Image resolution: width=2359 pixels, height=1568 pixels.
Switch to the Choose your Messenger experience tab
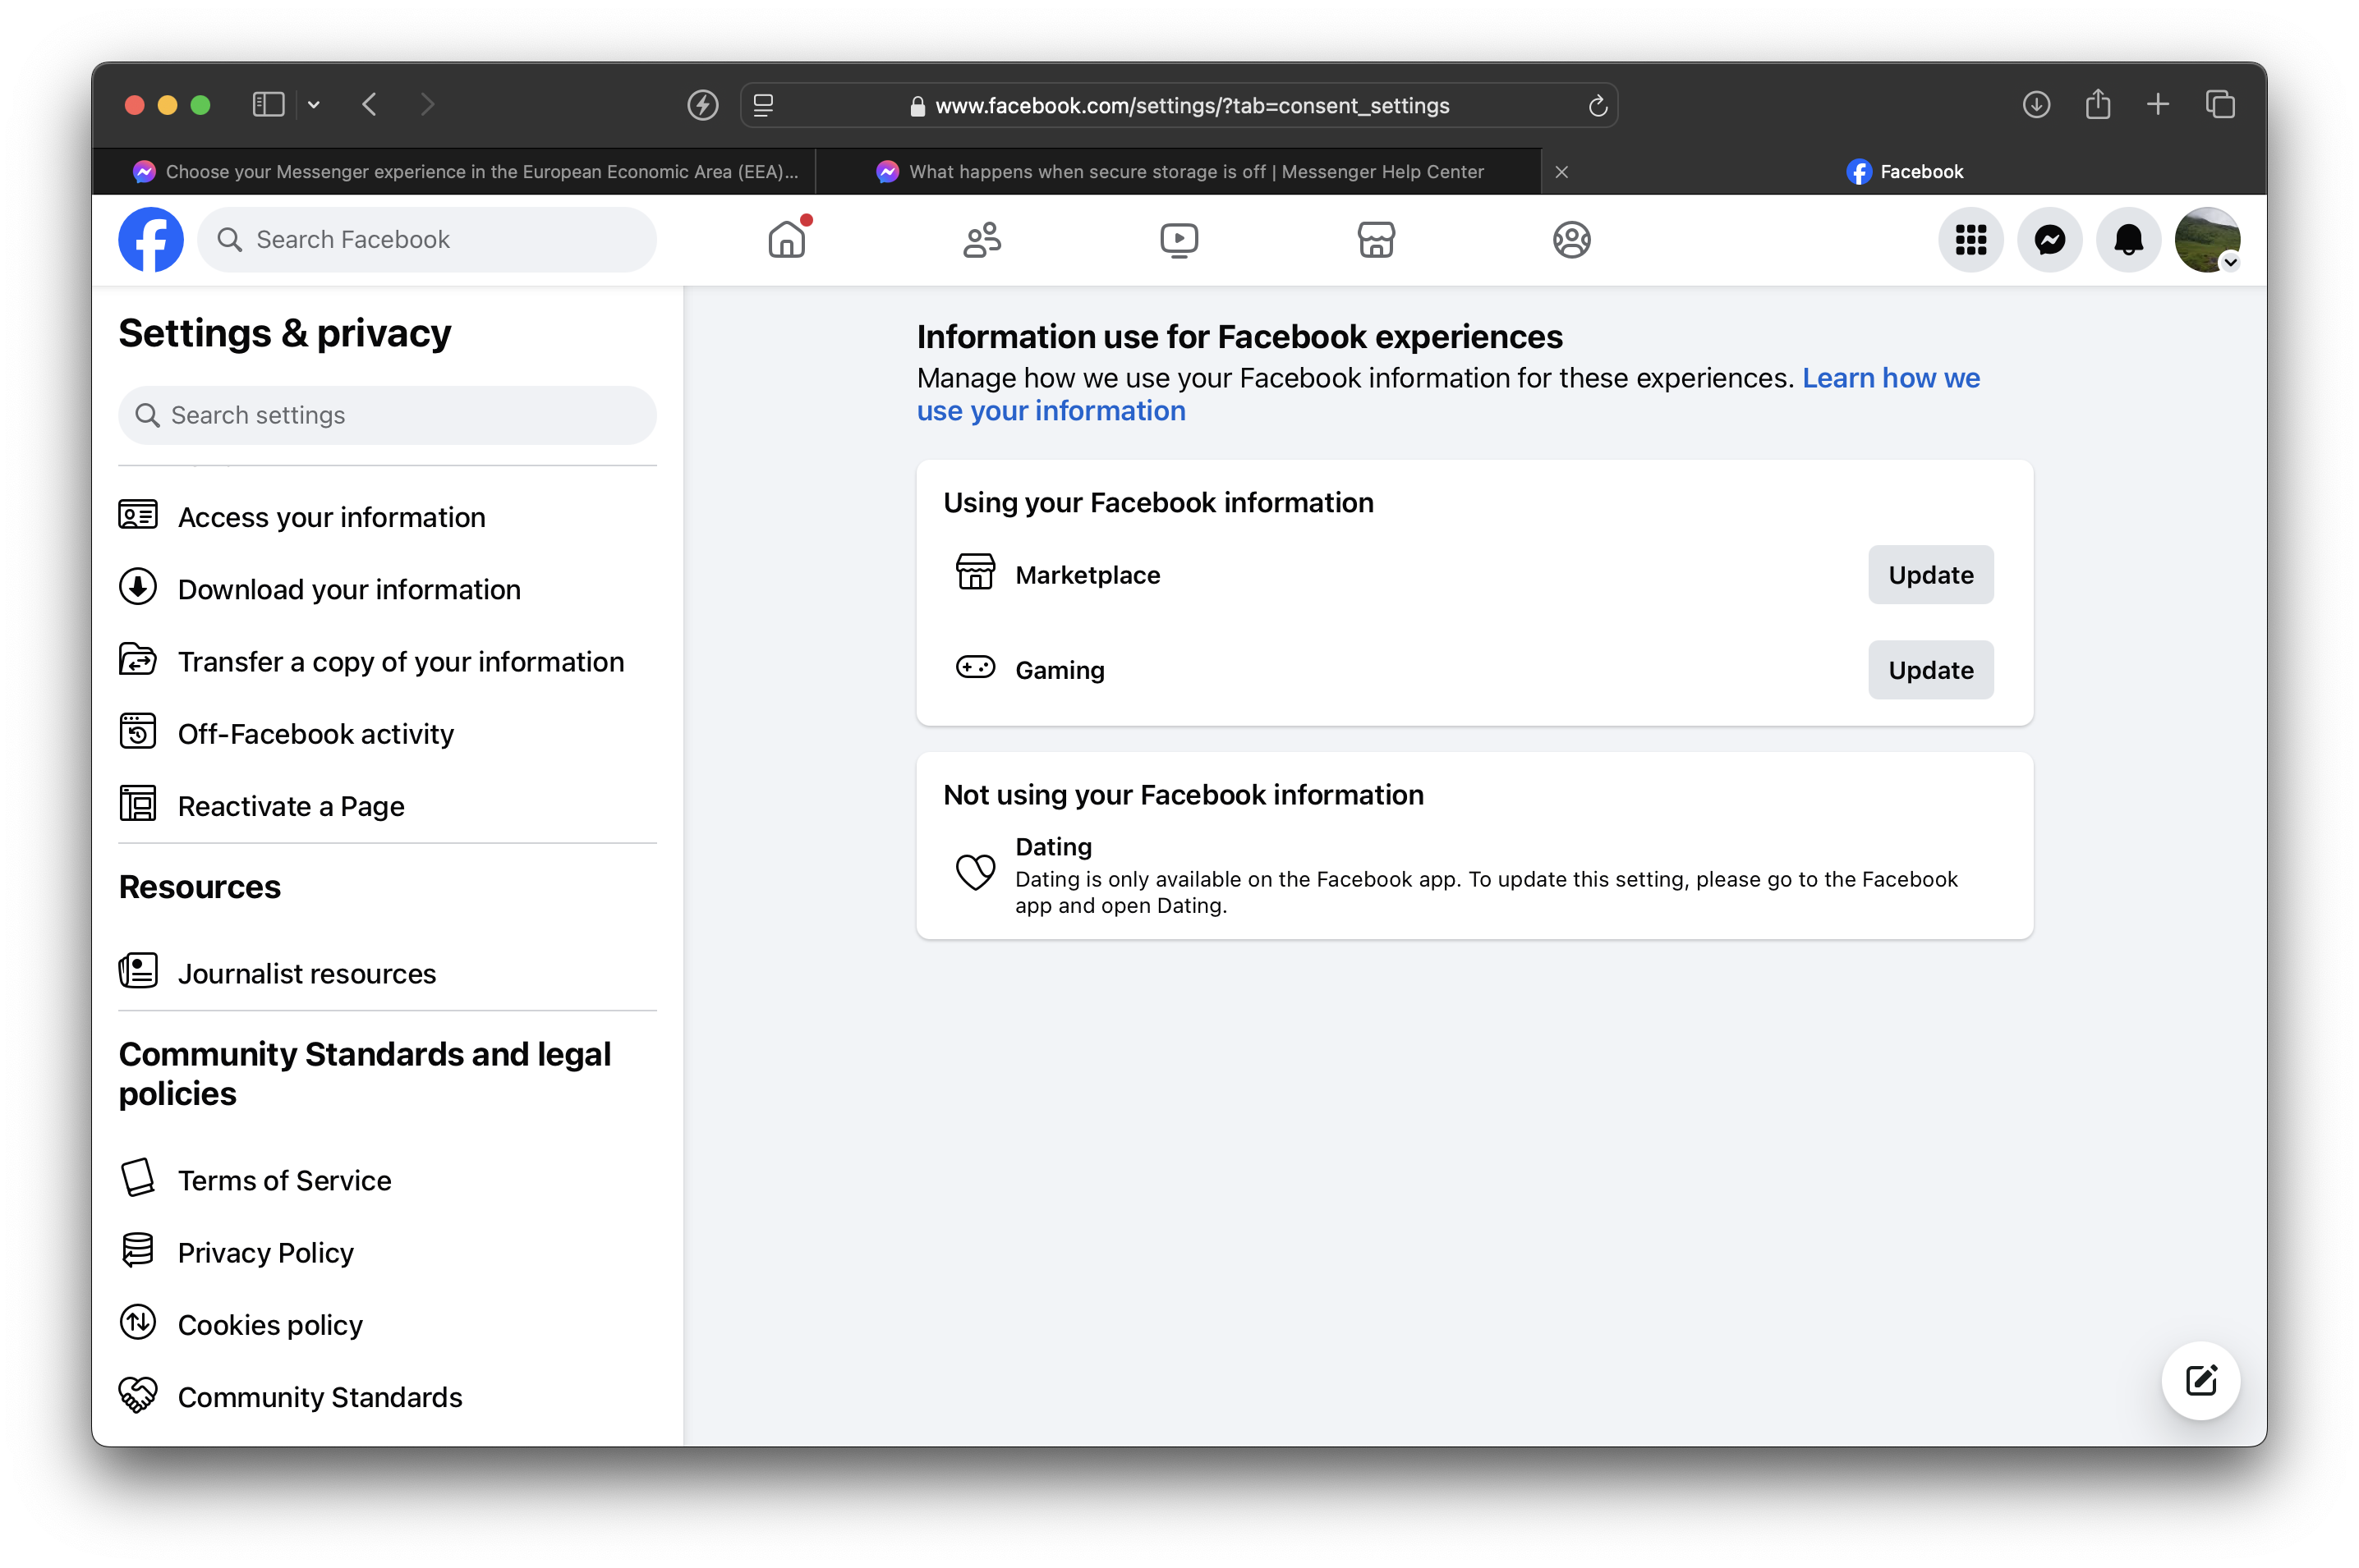point(453,171)
